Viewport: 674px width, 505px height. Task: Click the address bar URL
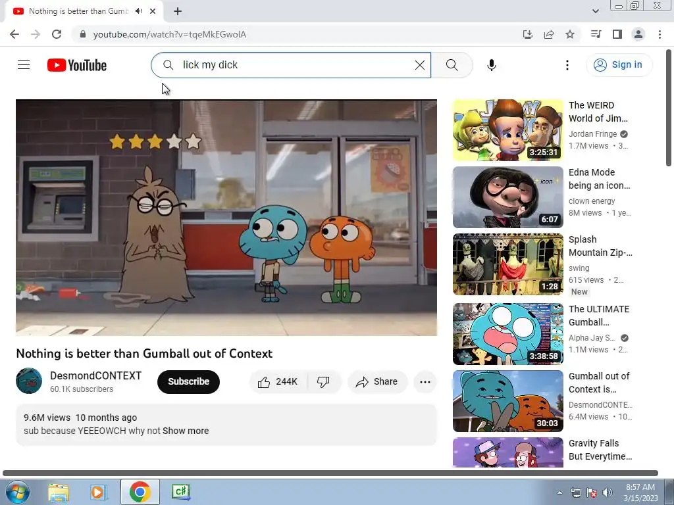[x=170, y=34]
